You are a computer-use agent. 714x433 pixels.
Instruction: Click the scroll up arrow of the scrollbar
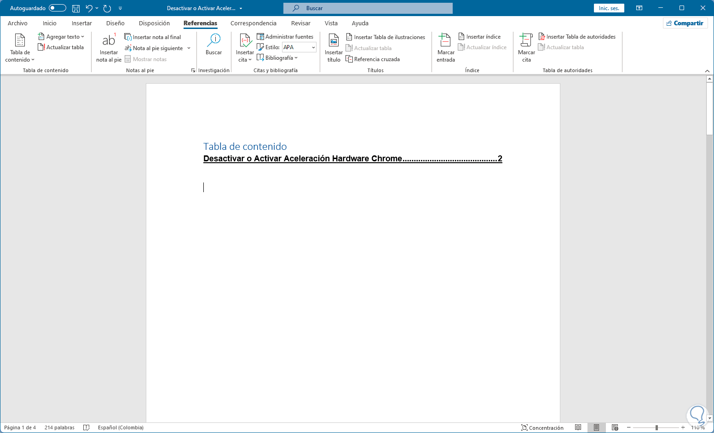709,79
